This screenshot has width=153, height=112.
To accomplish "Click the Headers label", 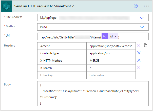I will click(x=9, y=46).
